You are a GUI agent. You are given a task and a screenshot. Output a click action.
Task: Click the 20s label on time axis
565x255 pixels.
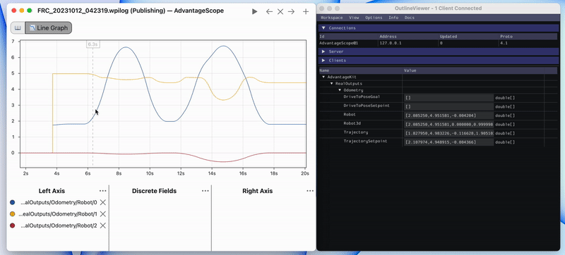[305, 173]
